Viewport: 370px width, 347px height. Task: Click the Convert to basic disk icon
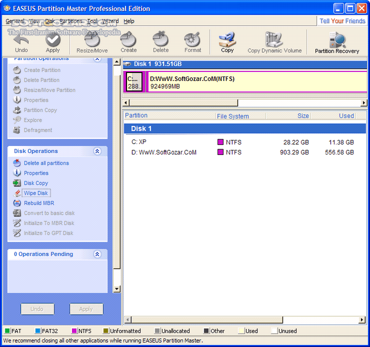17,213
